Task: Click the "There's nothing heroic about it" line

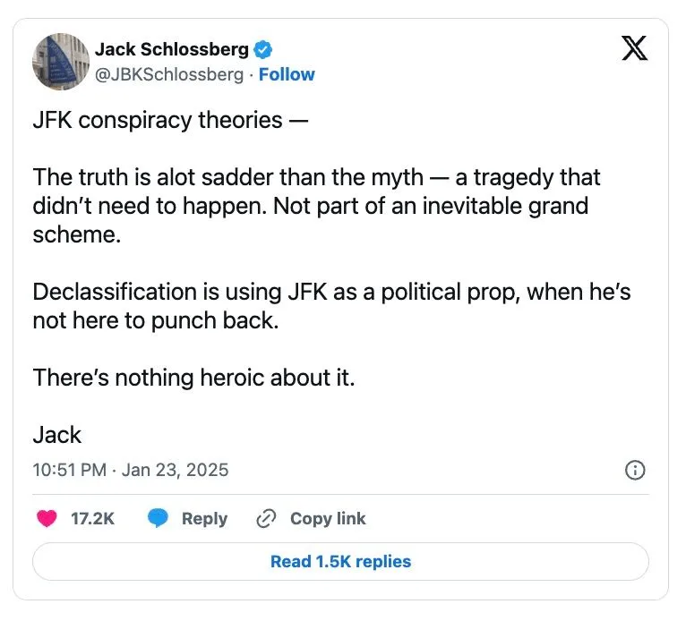Action: (194, 378)
